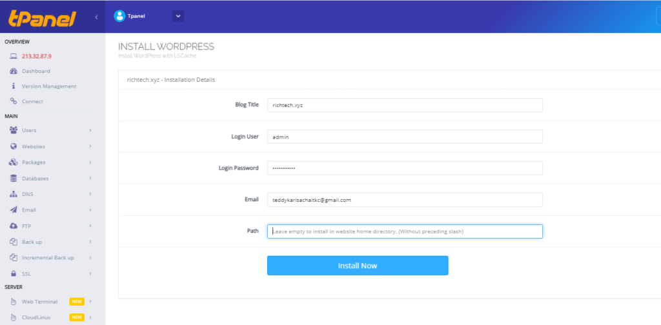661x325 pixels.
Task: Expand the CloudLinux submenu chevron
Action: 90,317
